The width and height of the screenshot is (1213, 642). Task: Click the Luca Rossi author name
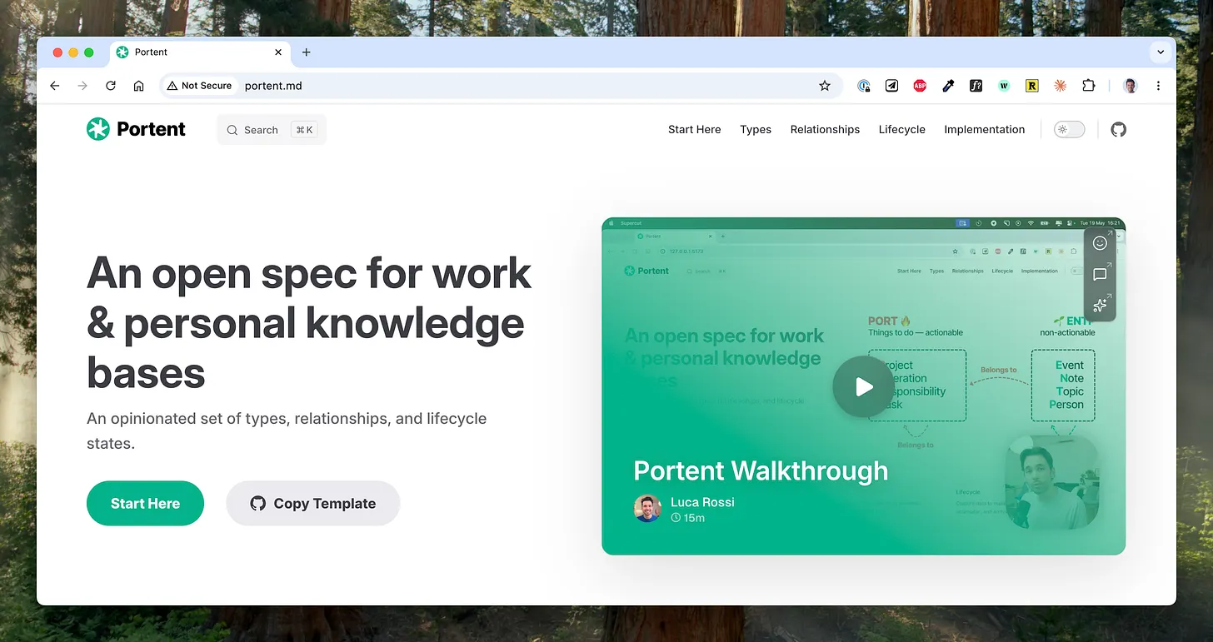(702, 502)
